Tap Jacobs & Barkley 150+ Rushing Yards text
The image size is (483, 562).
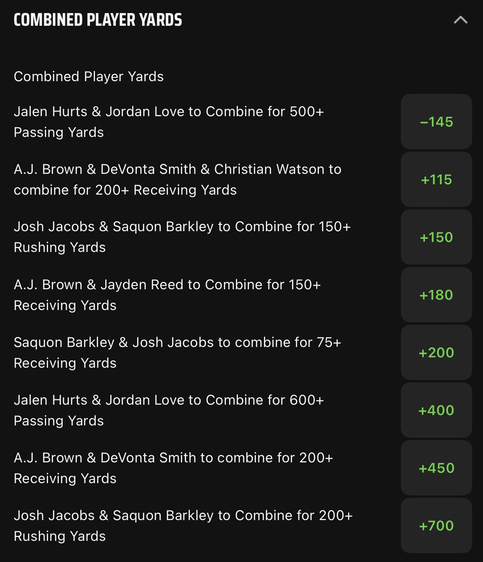182,237
